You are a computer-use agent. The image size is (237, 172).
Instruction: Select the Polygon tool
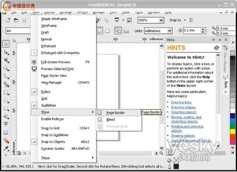[x=6, y=108]
